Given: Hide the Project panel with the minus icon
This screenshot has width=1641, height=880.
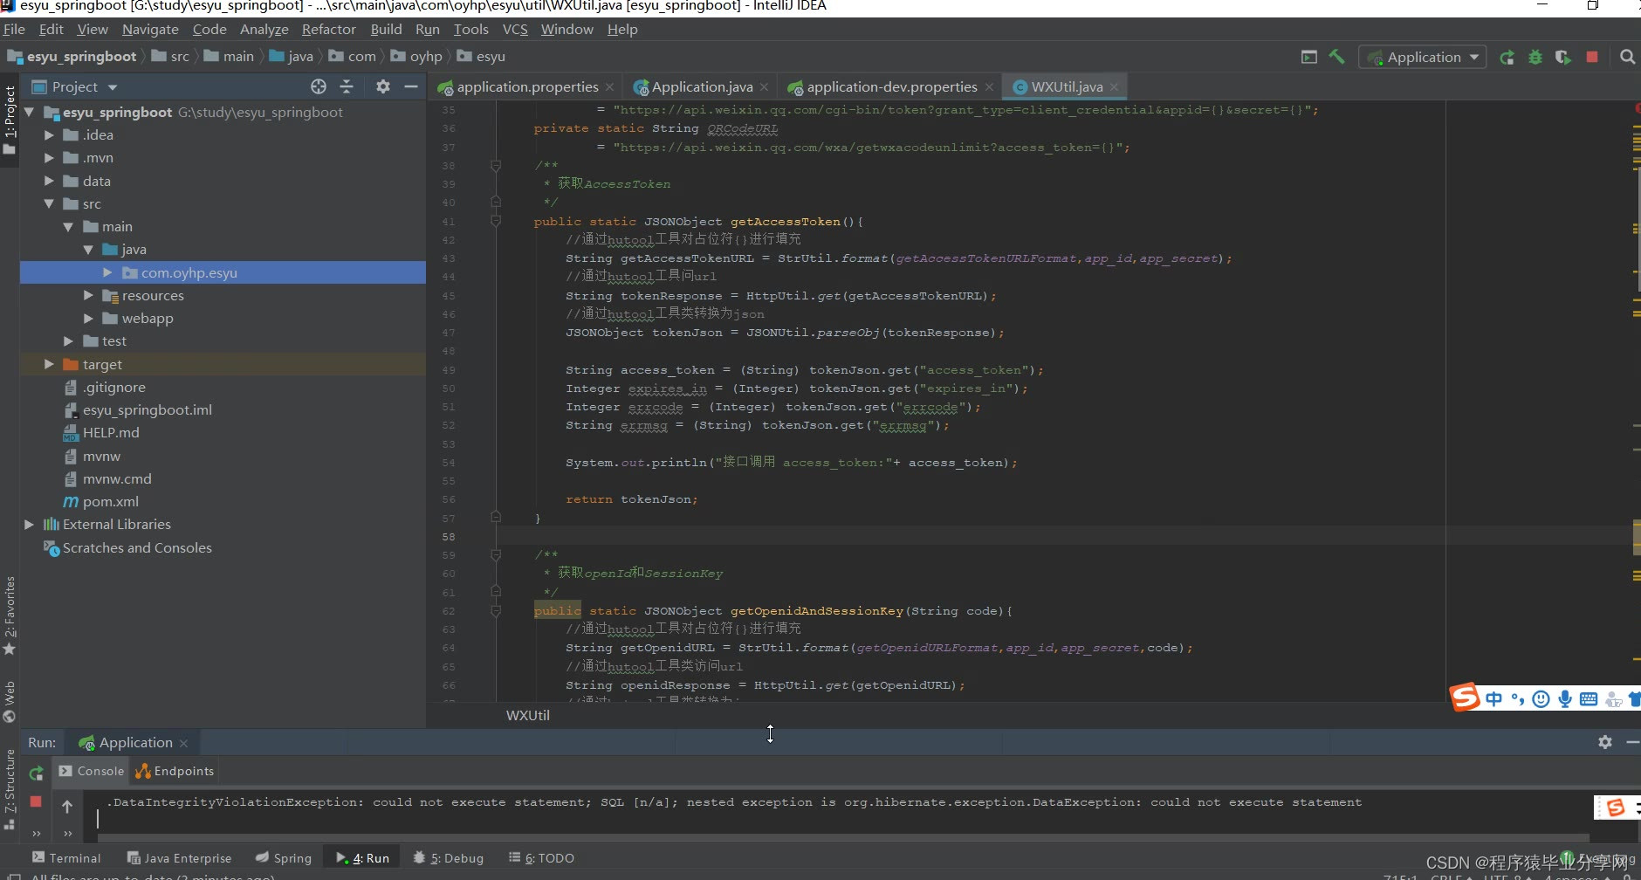Looking at the screenshot, I should coord(411,86).
